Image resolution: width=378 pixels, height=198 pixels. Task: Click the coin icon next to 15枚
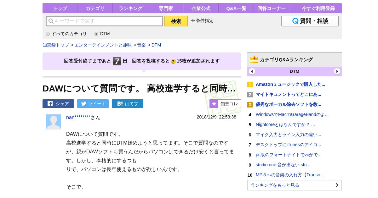point(173,61)
